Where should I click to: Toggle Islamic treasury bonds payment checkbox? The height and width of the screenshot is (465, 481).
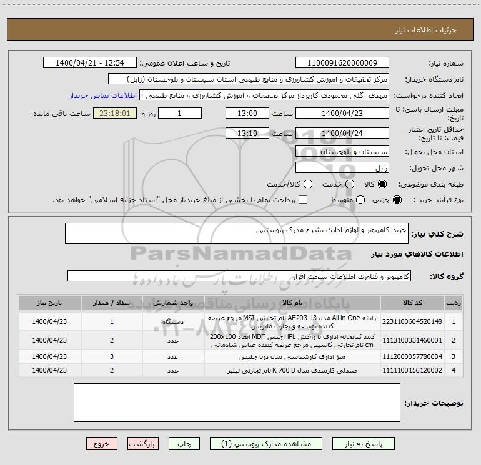point(303,200)
